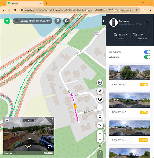Click the 111.3 K Images stat card
Image resolution: width=154 pixels, height=158 pixels.
click(120, 36)
